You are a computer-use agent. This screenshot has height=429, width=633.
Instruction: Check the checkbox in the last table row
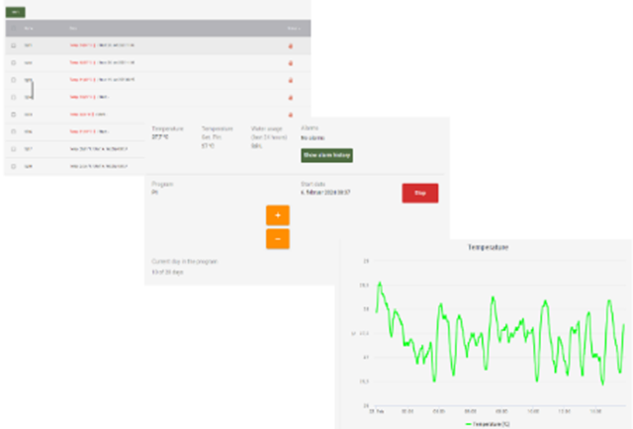click(13, 165)
